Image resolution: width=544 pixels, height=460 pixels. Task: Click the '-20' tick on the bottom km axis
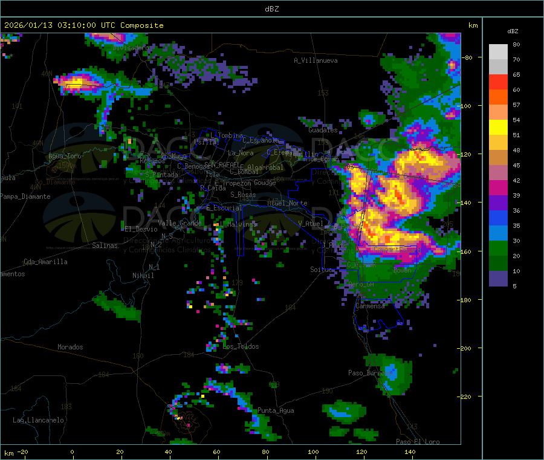pos(23,452)
